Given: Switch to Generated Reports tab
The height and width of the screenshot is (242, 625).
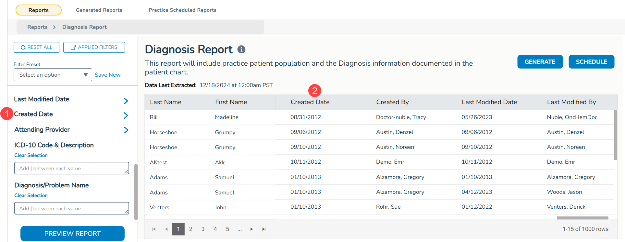Looking at the screenshot, I should (x=99, y=10).
